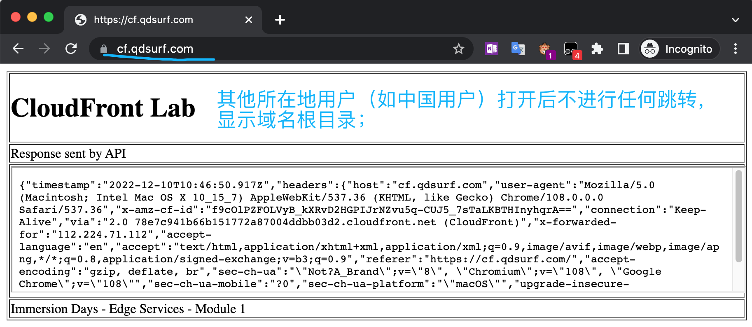Viewport: 752px width, 327px height.
Task: Click the Incognito profile button
Action: (x=680, y=49)
